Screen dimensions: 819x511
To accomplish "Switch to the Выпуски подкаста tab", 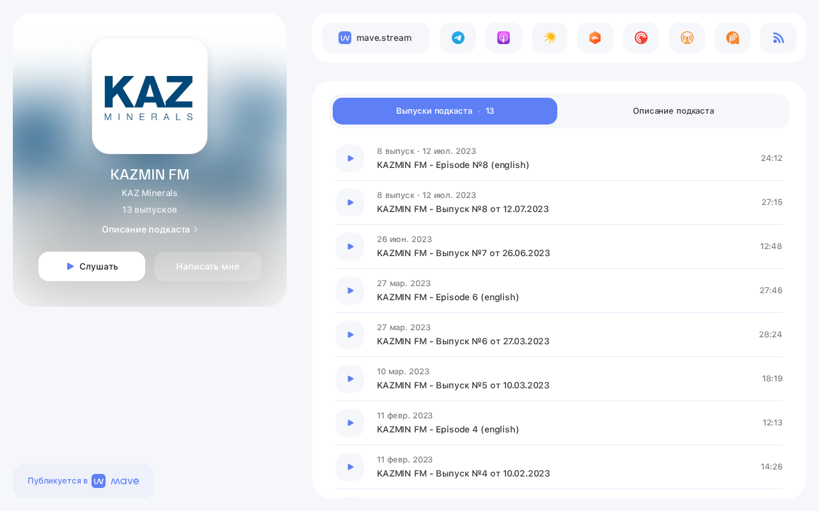I will [445, 111].
